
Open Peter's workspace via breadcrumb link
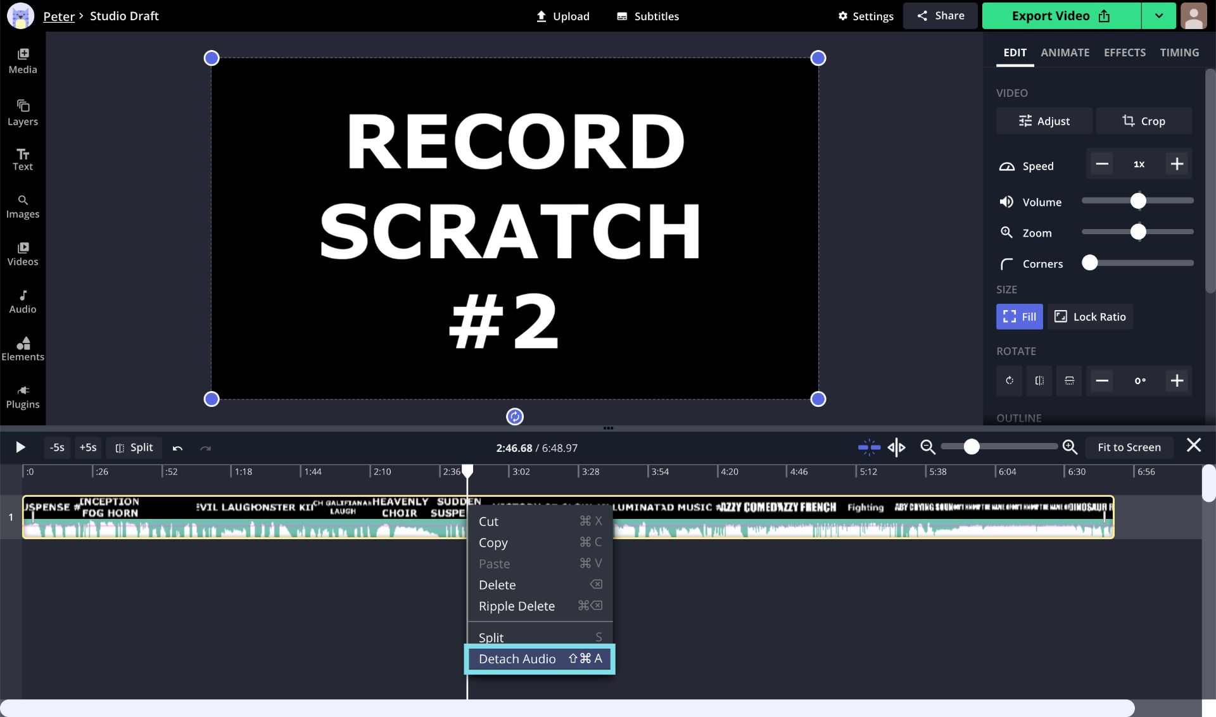tap(58, 16)
